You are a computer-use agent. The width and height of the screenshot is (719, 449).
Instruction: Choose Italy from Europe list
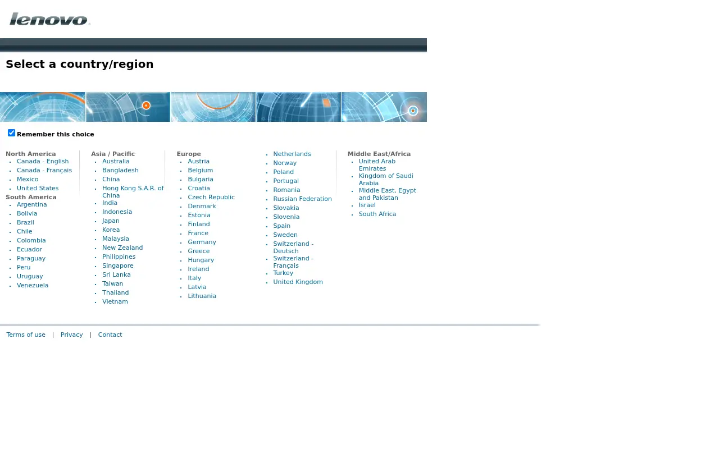[194, 278]
